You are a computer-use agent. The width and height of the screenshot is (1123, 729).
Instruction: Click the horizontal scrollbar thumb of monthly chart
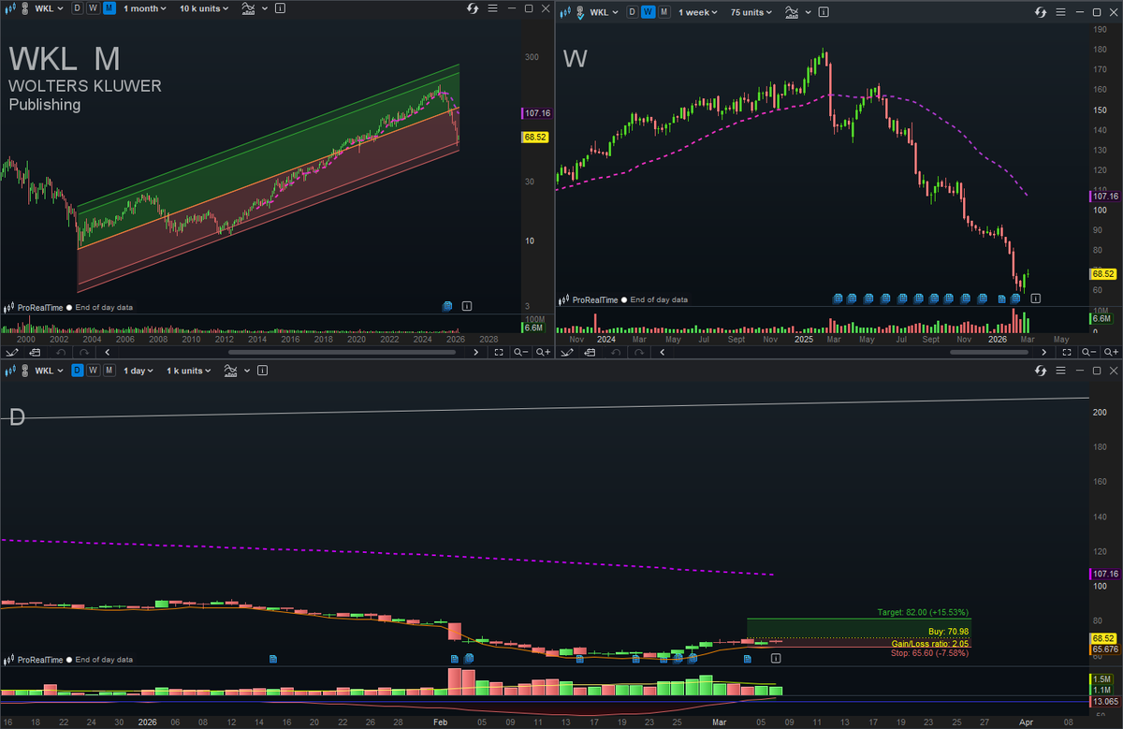pos(342,352)
